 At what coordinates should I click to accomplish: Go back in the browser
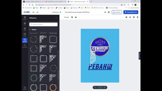pos(24,5)
